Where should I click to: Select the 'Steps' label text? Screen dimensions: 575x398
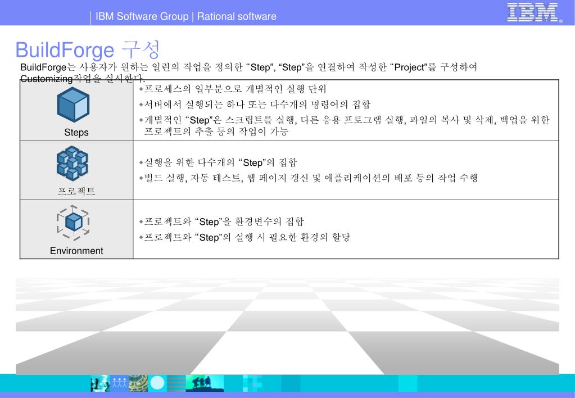coord(76,133)
